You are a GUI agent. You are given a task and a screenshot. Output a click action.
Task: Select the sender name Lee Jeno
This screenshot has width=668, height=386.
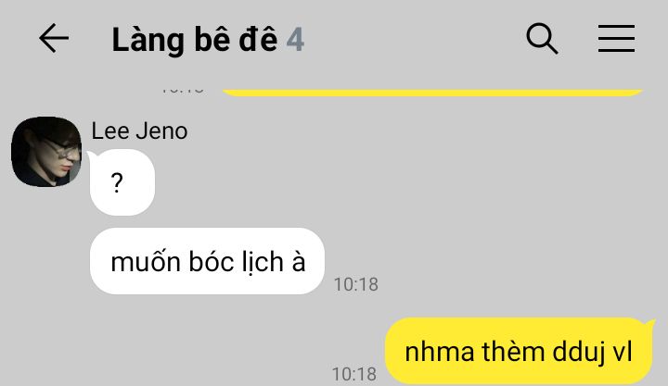pos(139,131)
